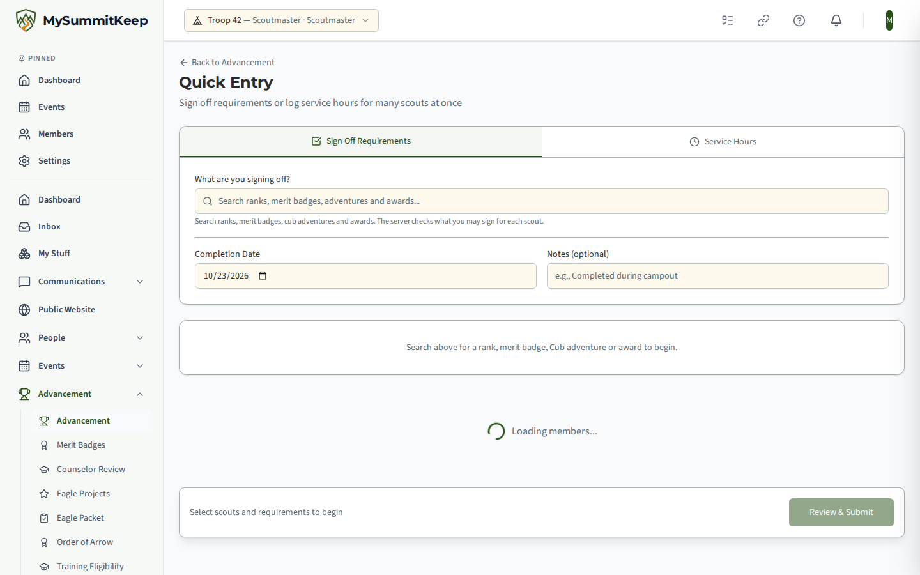Click the Eagle Projects star icon
This screenshot has width=920, height=575.
point(44,494)
